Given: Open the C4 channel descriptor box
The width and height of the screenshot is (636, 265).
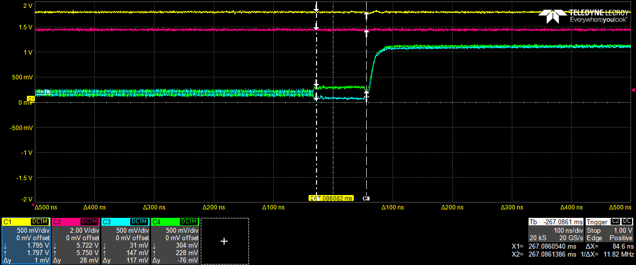Looking at the screenshot, I should click(175, 241).
